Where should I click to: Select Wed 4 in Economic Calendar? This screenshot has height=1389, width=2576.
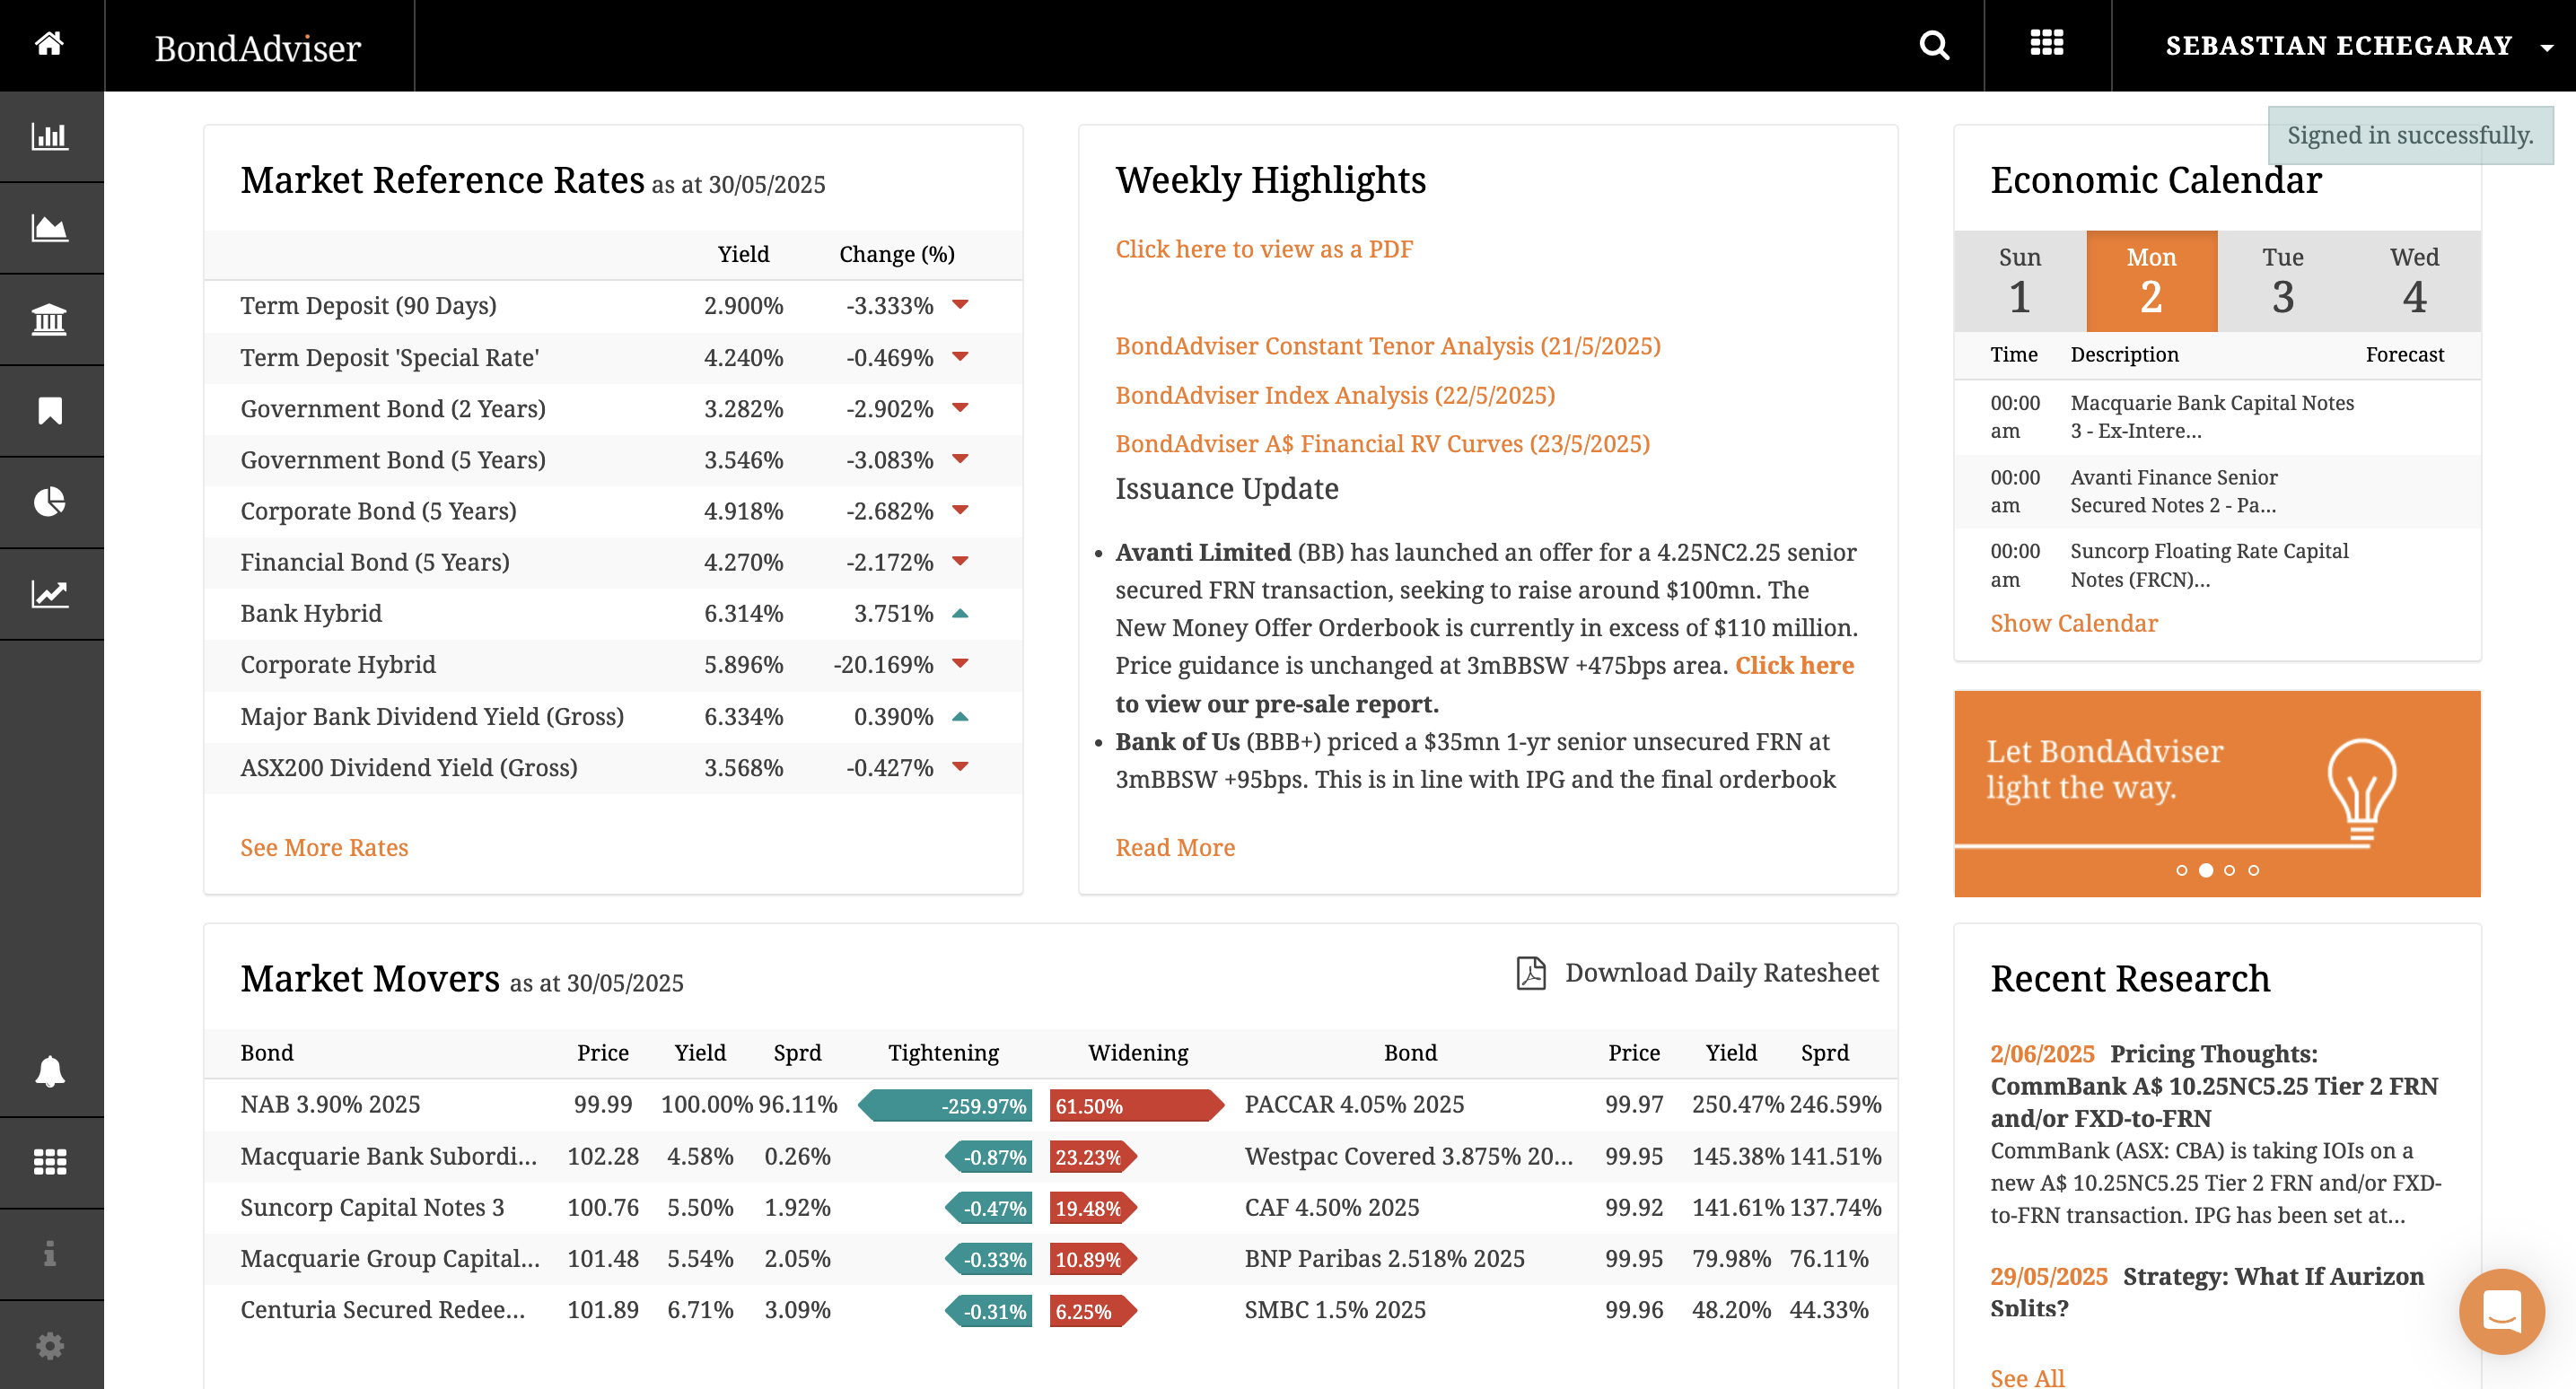tap(2414, 281)
